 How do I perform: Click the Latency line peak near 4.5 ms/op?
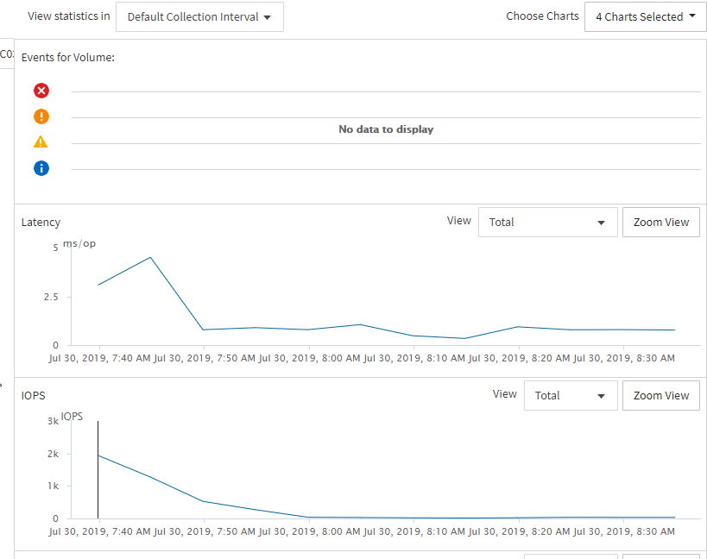[151, 257]
